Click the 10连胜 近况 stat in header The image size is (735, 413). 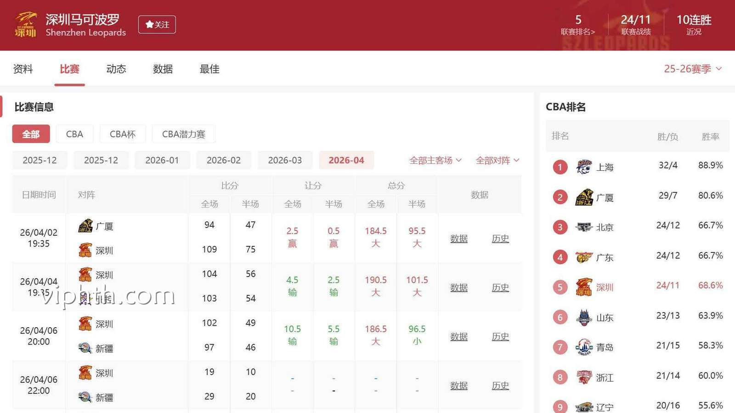694,24
